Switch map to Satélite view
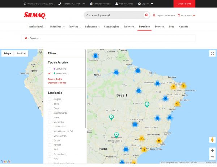The height and width of the screenshot is (167, 217). 21,53
